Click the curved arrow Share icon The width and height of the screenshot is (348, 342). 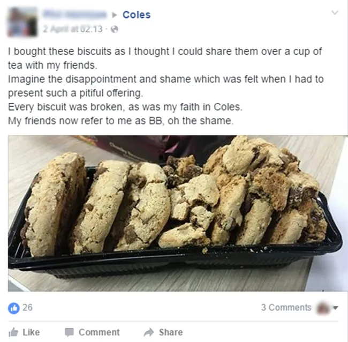pos(149,332)
